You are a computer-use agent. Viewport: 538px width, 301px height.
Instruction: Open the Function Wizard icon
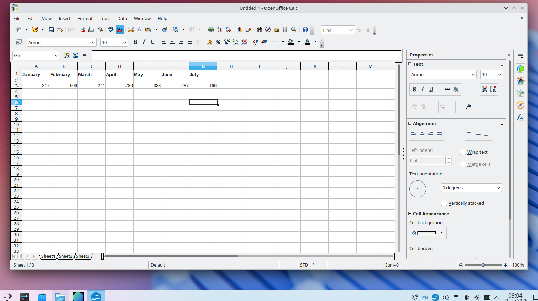[x=67, y=55]
